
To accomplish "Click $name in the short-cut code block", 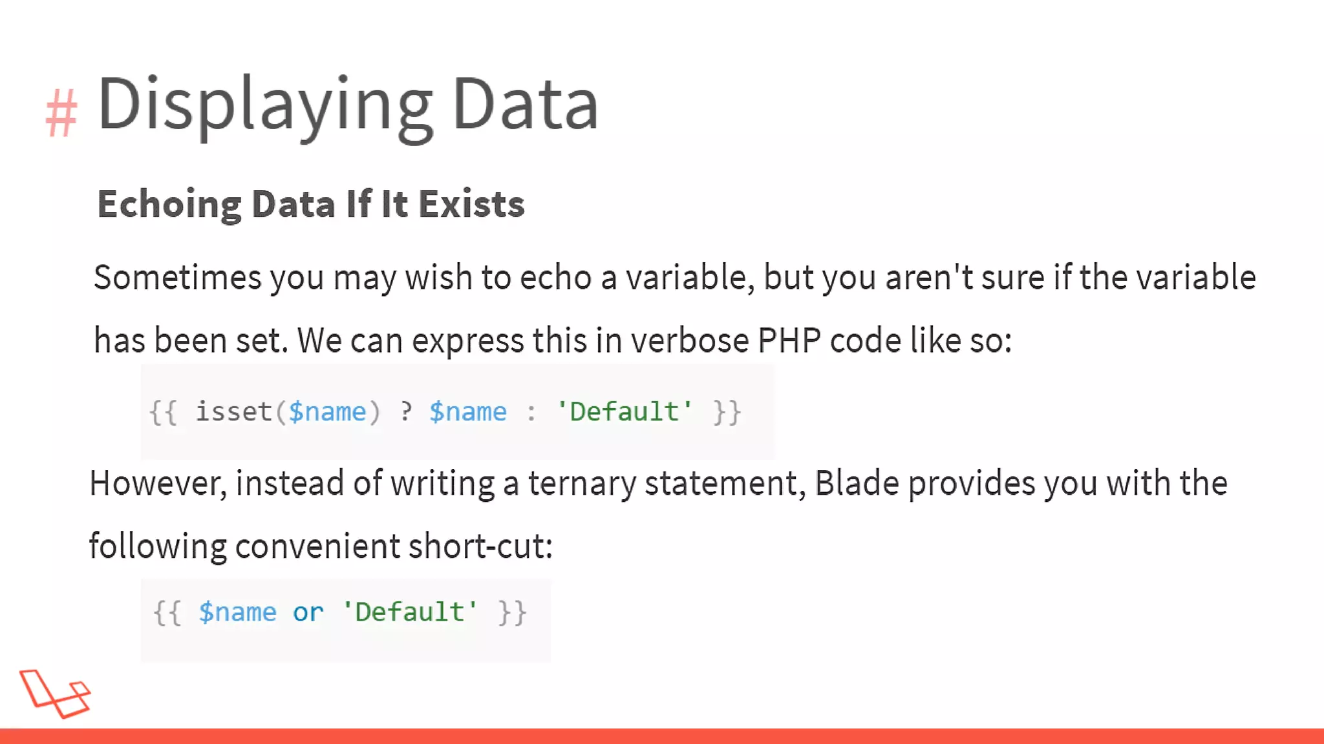I will [237, 612].
